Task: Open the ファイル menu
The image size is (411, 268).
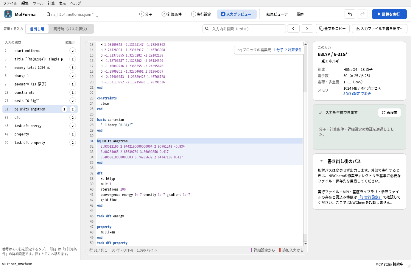Action: tap(10, 3)
